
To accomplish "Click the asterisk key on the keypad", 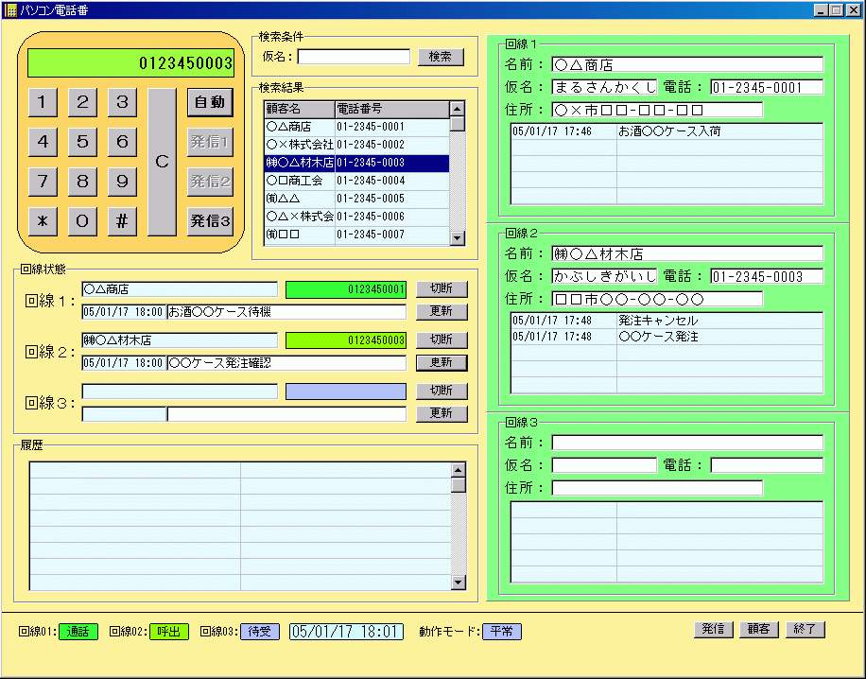I will coord(43,221).
